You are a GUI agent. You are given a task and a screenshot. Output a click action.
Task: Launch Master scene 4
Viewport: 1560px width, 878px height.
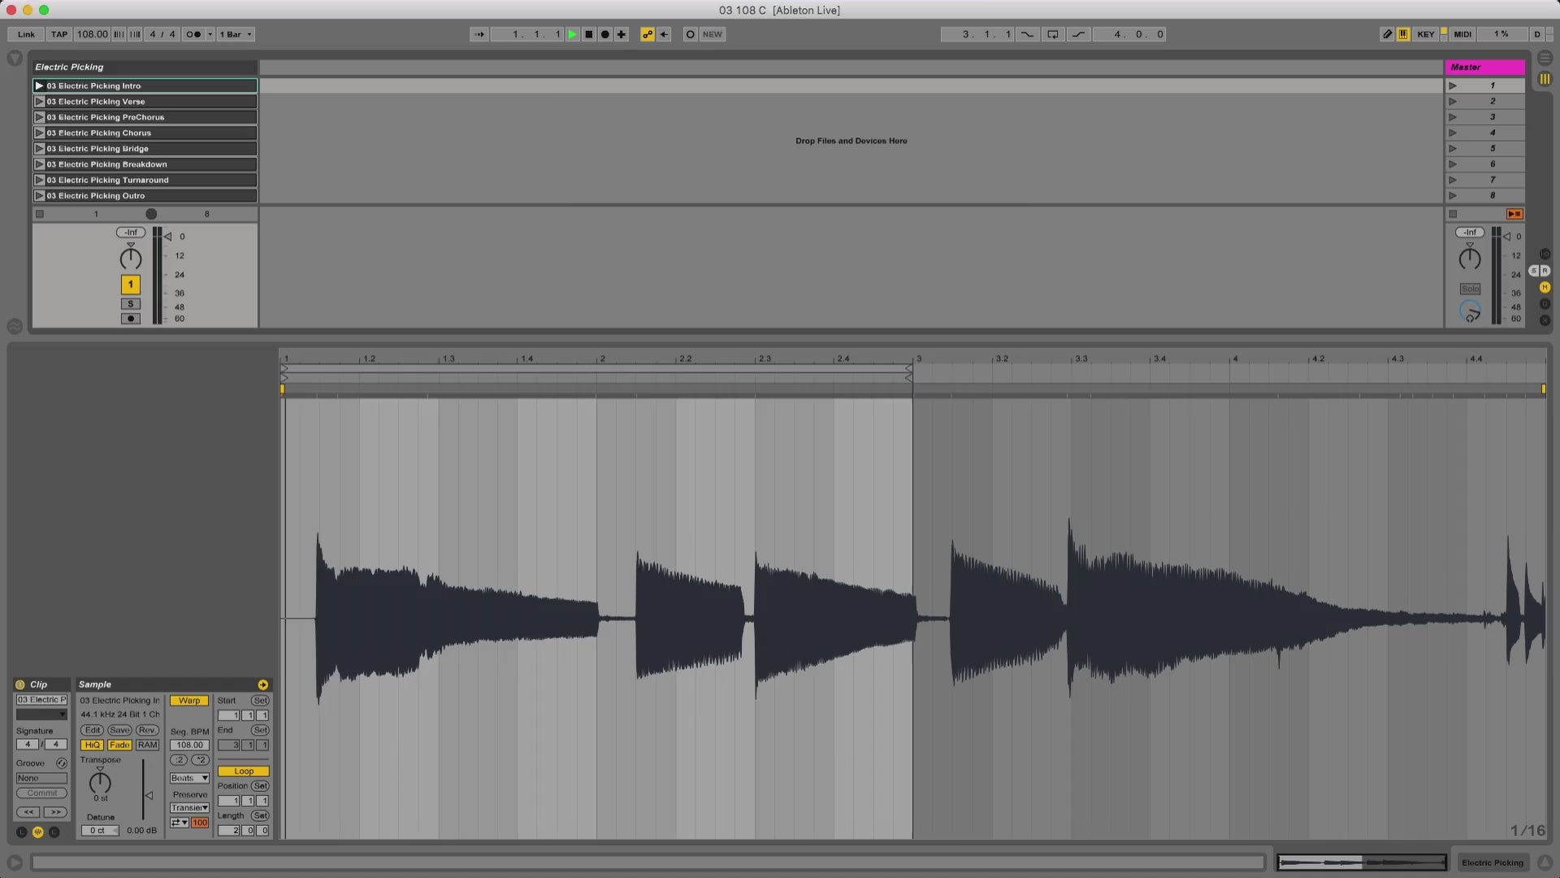click(1453, 133)
